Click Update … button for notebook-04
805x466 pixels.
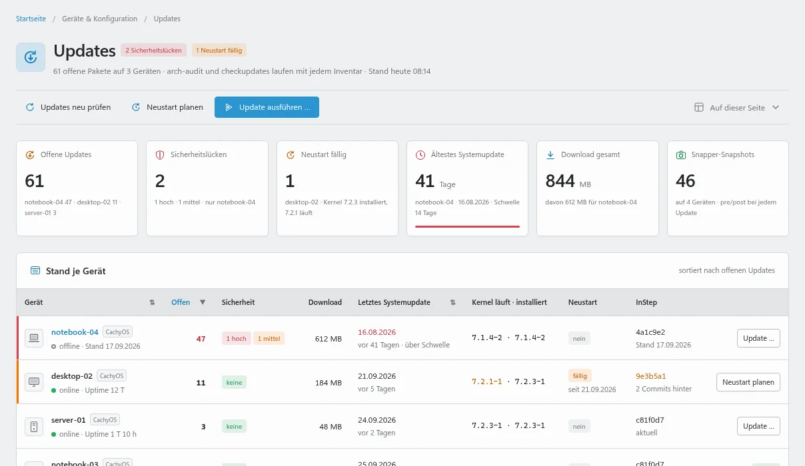tap(758, 338)
